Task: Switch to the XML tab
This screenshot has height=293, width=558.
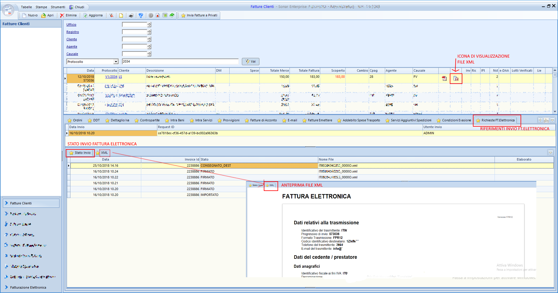Action: coord(104,153)
